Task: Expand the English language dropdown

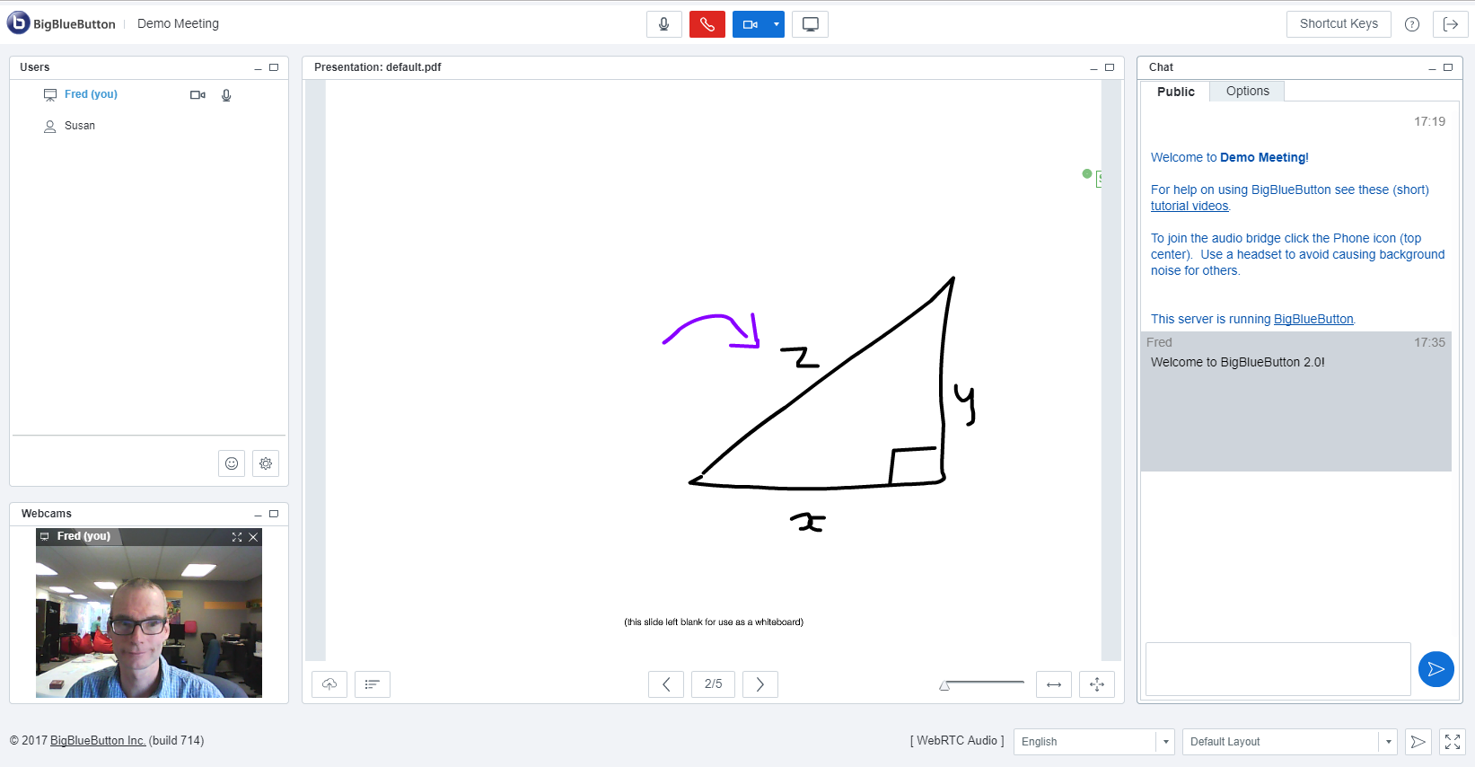Action: [1165, 742]
